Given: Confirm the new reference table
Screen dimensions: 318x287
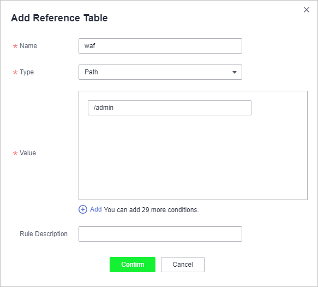Looking at the screenshot, I should 133,265.
